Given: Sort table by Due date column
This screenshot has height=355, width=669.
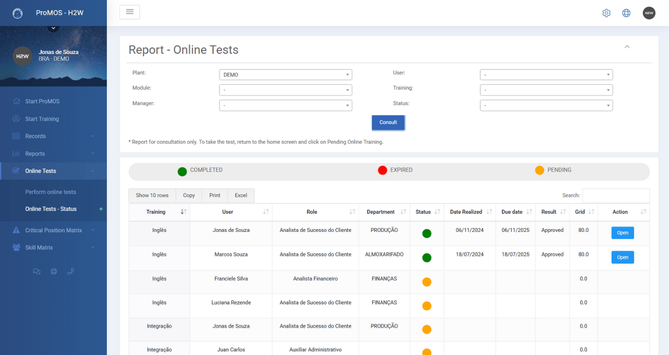Looking at the screenshot, I should [x=515, y=212].
